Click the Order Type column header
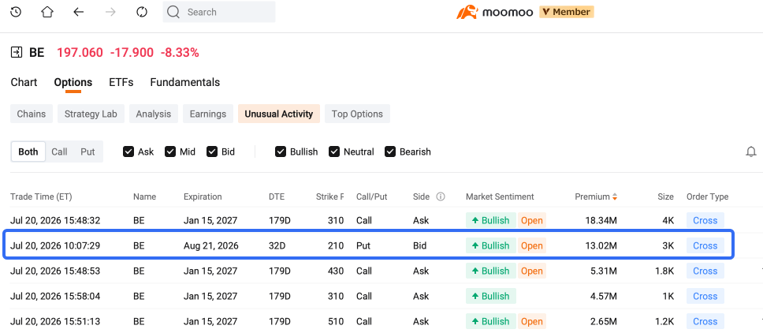 pos(707,196)
